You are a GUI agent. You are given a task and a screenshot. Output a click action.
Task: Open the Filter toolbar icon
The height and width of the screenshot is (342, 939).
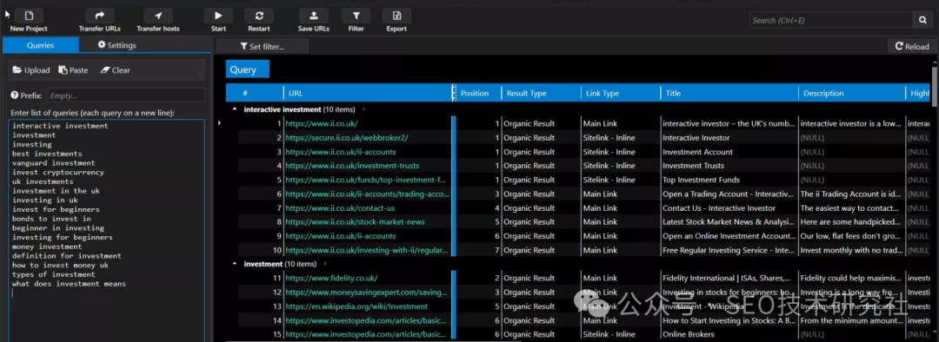pos(356,16)
